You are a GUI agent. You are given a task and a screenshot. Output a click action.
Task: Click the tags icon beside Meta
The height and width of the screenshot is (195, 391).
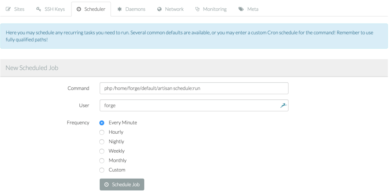tap(241, 9)
